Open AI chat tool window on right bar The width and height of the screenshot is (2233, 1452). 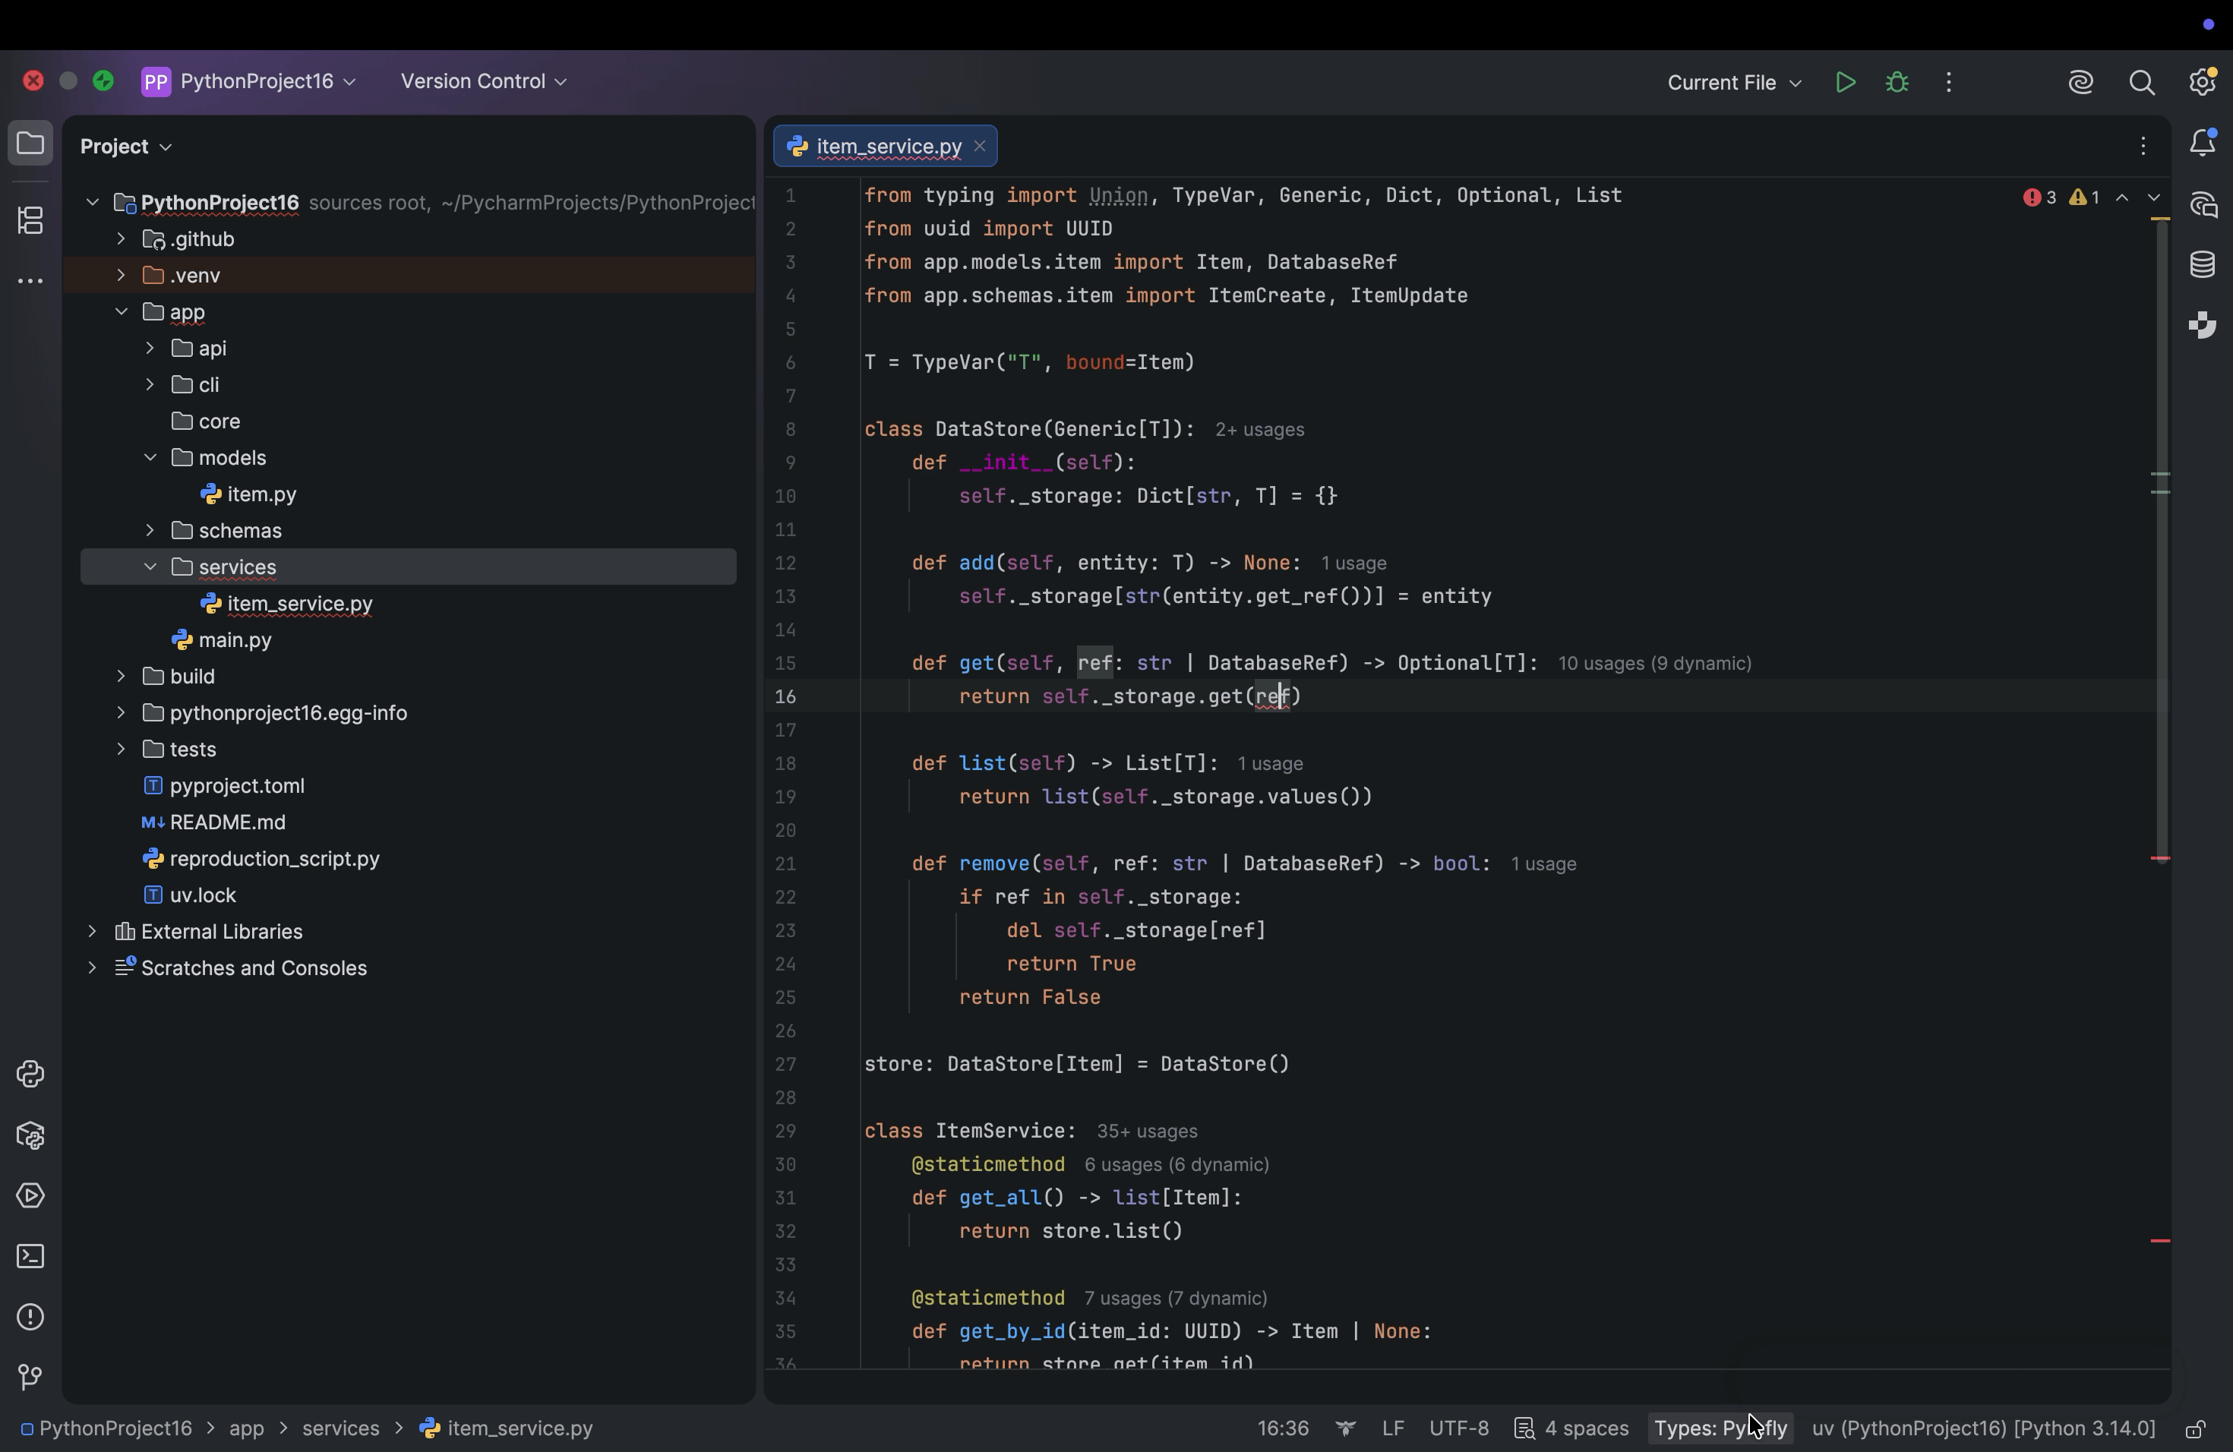tap(2202, 204)
